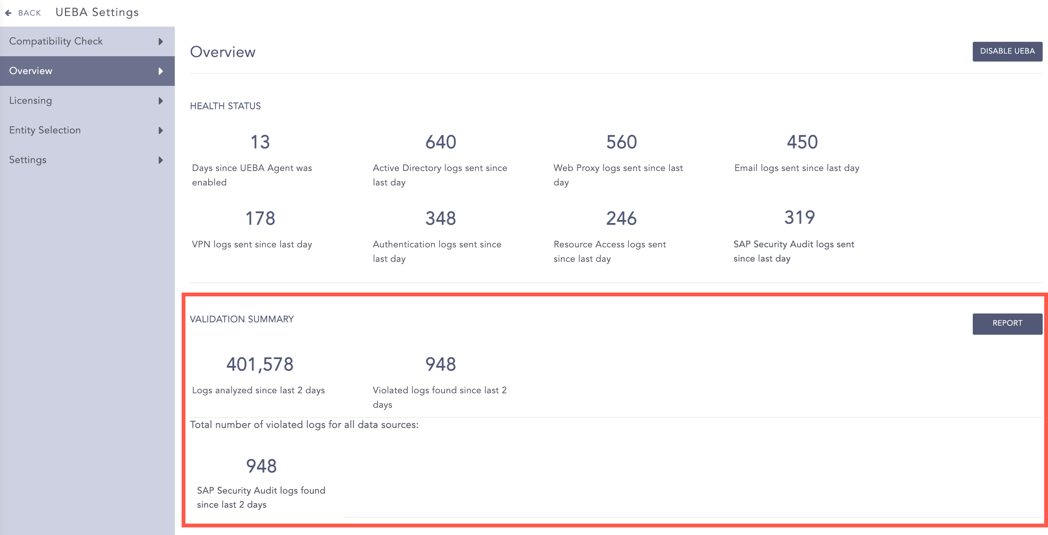1048x535 pixels.
Task: Expand the Overview arrow
Action: [161, 71]
